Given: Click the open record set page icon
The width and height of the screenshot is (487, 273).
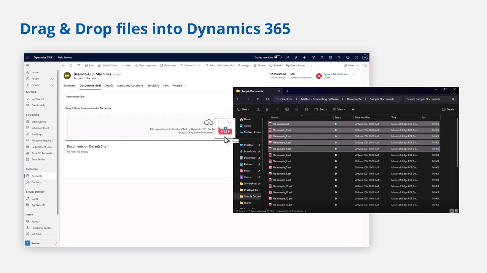Looking at the screenshot, I should pos(71,65).
